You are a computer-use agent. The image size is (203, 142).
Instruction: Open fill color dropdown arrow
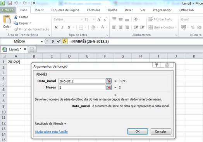pos(98,27)
